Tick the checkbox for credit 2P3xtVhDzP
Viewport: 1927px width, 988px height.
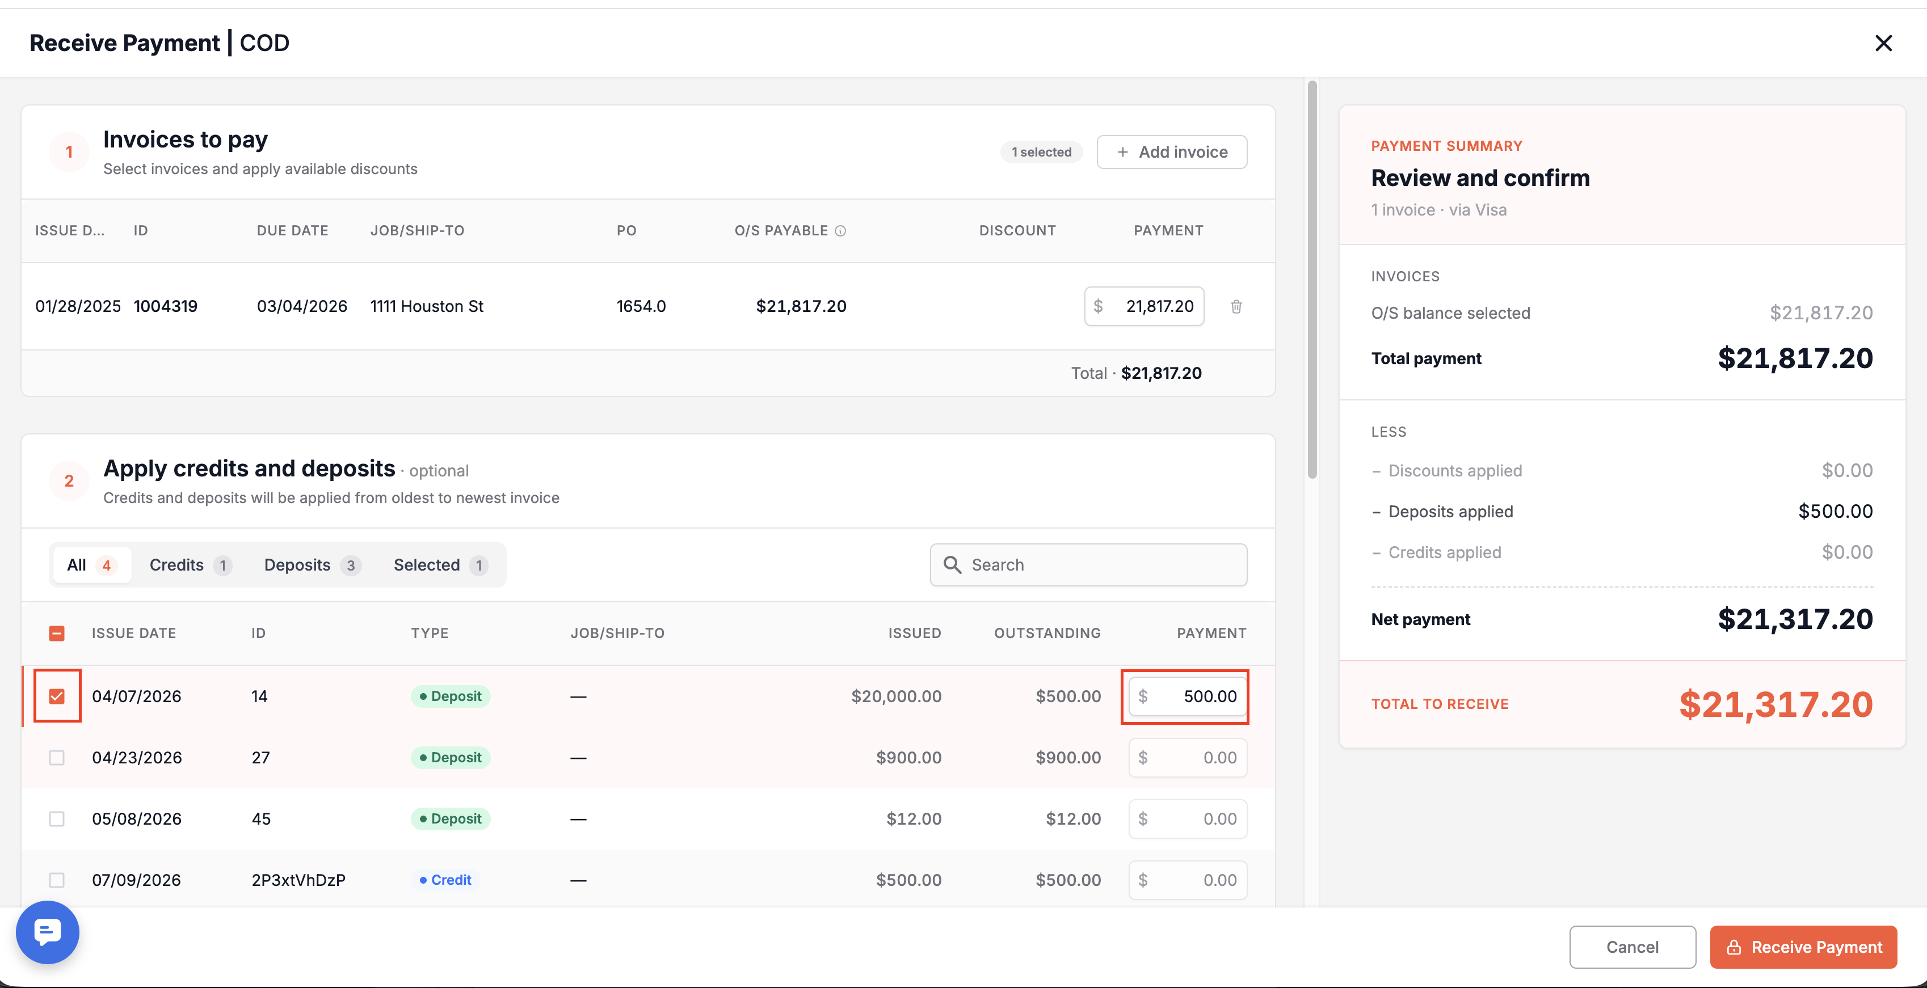[x=57, y=880]
